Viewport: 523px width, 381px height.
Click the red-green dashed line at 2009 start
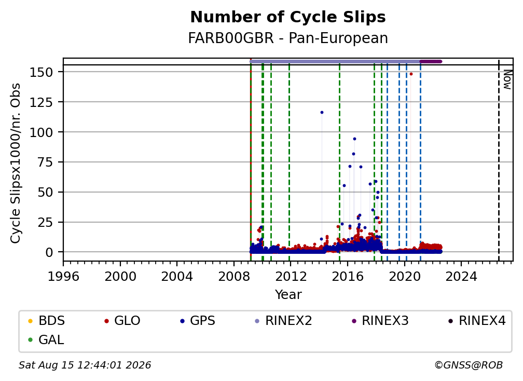click(x=251, y=160)
